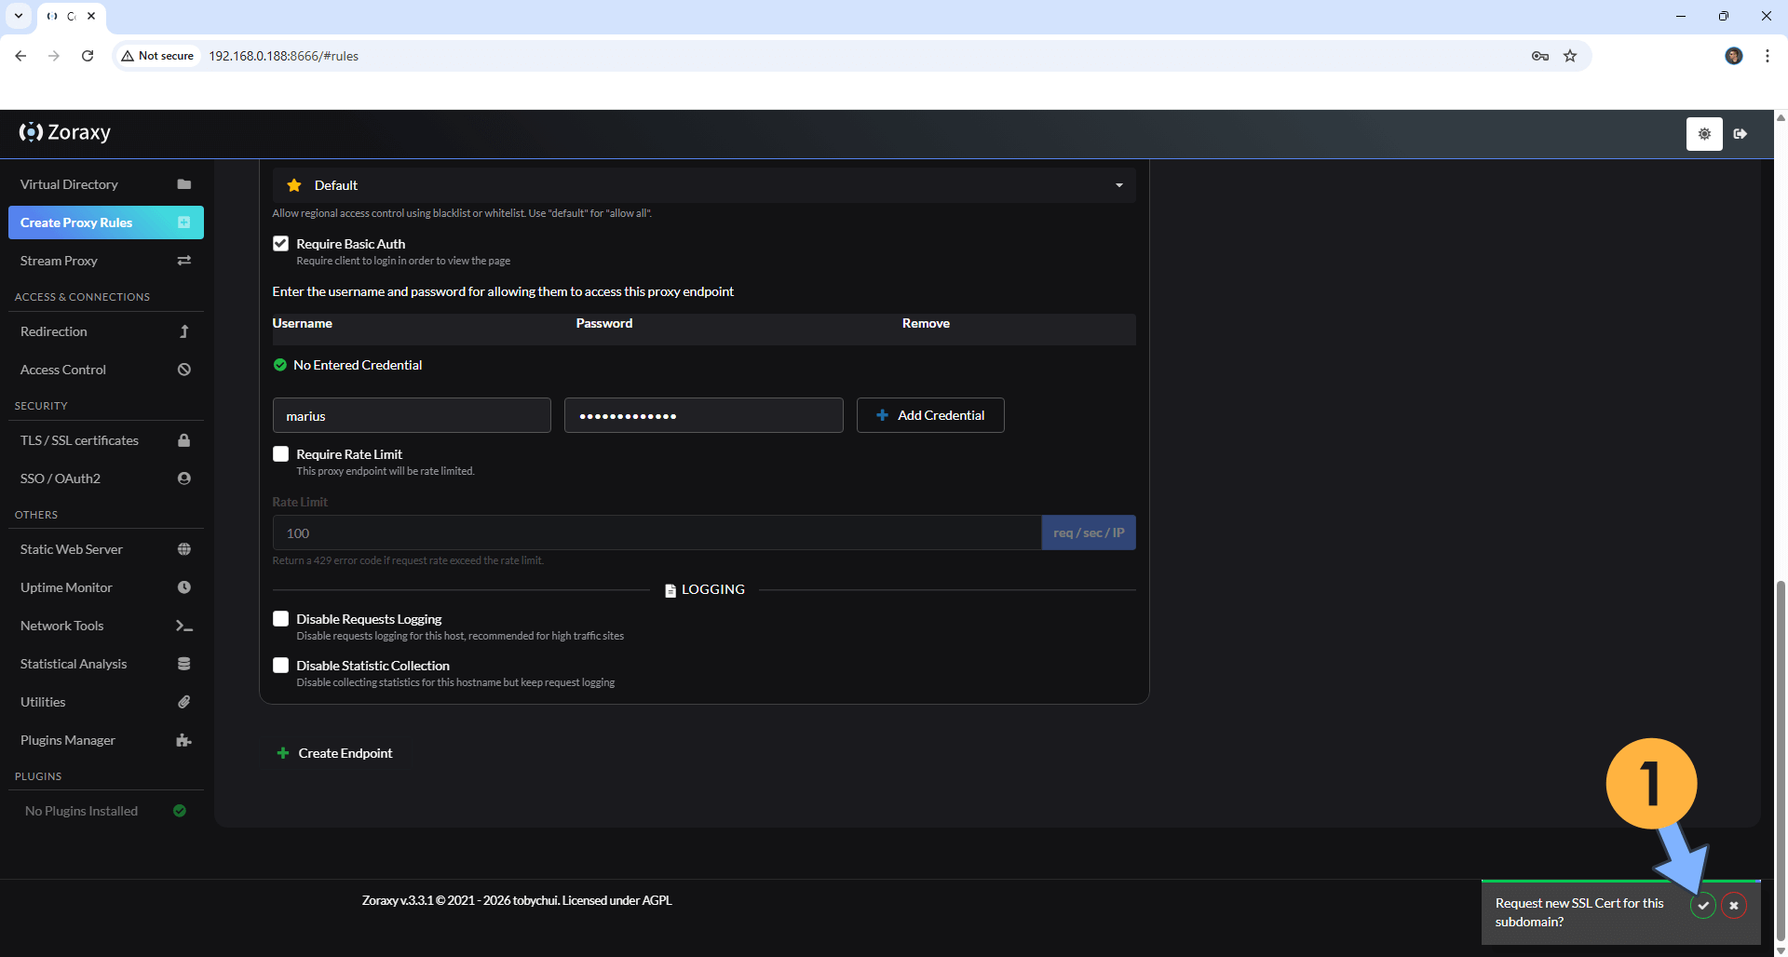
Task: Open browser tab search dropdown arrow
Action: 19,16
